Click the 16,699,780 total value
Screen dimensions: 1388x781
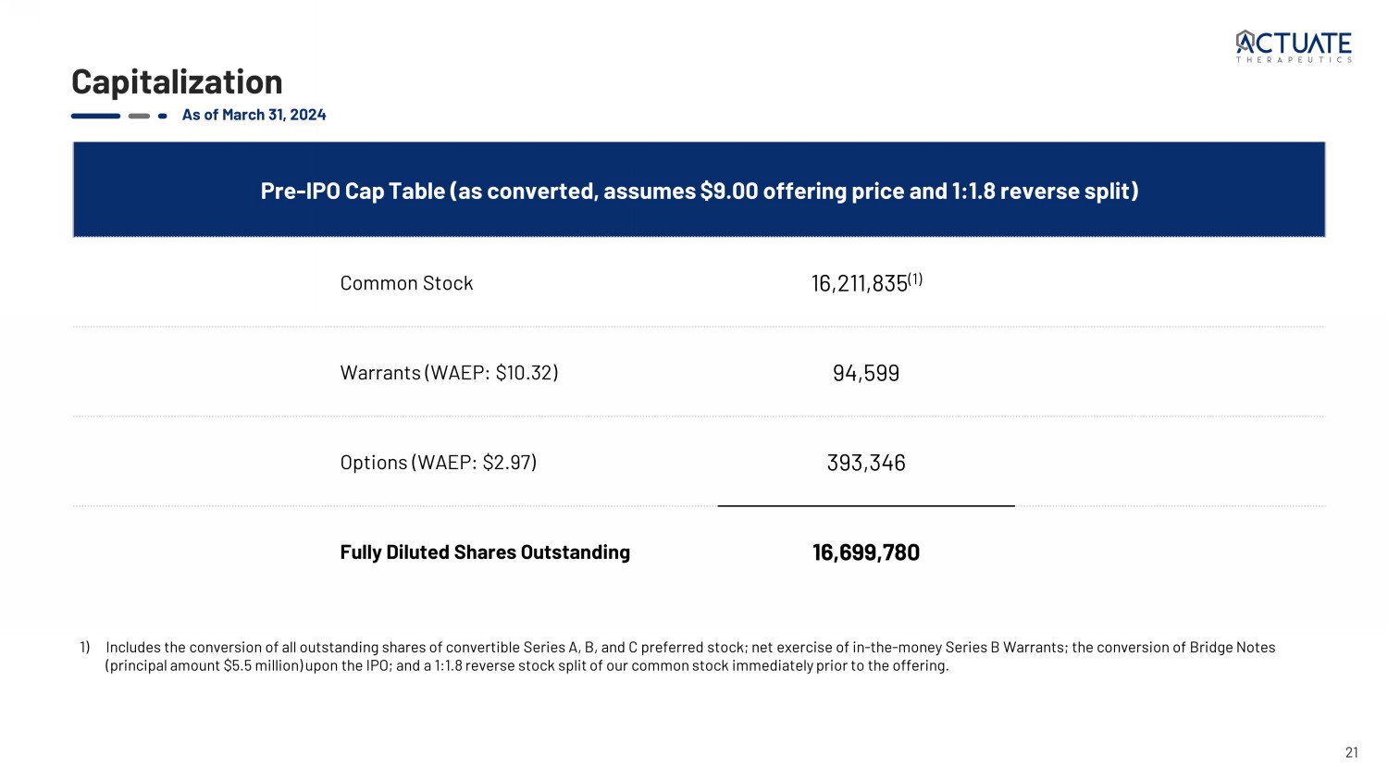click(x=866, y=552)
